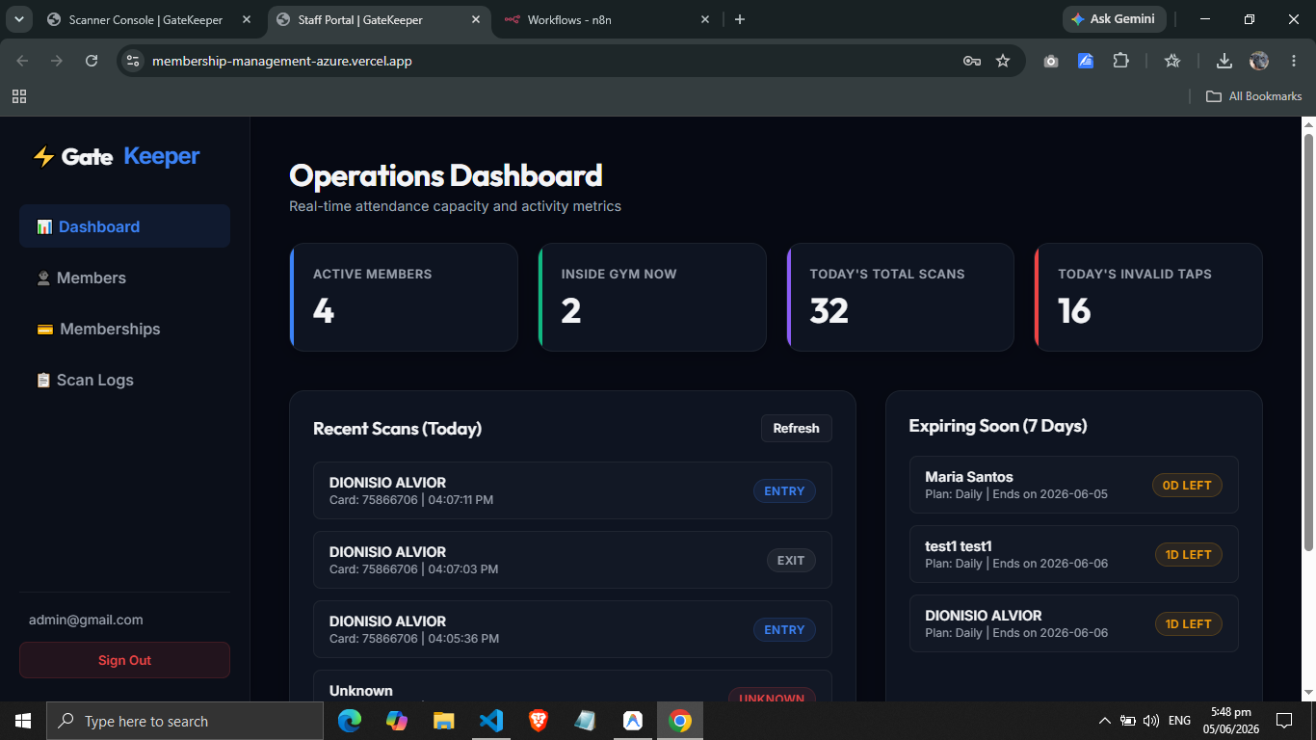Open File Explorer from taskbar
The width and height of the screenshot is (1316, 740).
(x=443, y=721)
